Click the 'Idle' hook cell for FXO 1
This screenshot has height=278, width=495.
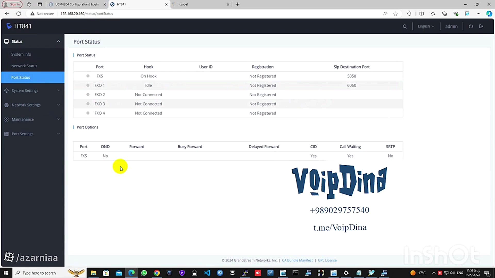(x=148, y=85)
